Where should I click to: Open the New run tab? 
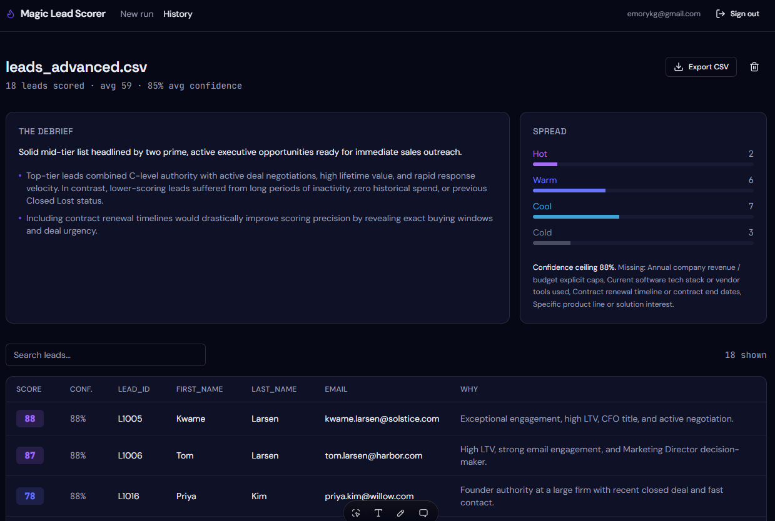pos(137,14)
